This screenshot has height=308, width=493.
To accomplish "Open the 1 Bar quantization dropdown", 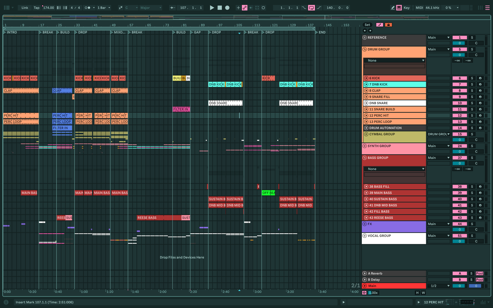I will (104, 8).
